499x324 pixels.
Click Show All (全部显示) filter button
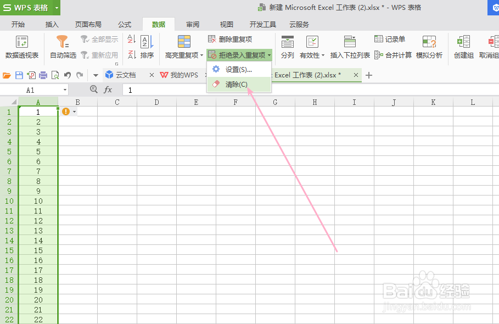[99, 39]
